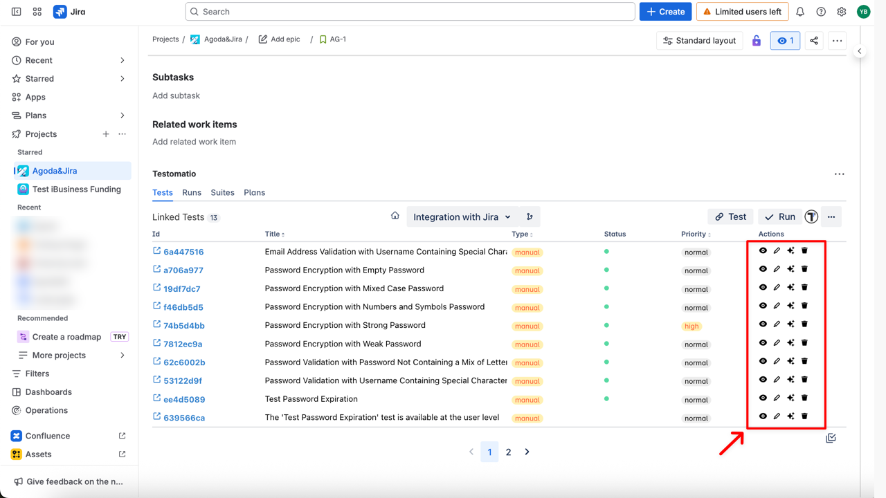Switch to the Runs tab
Screen dimensions: 886x498
(x=192, y=192)
